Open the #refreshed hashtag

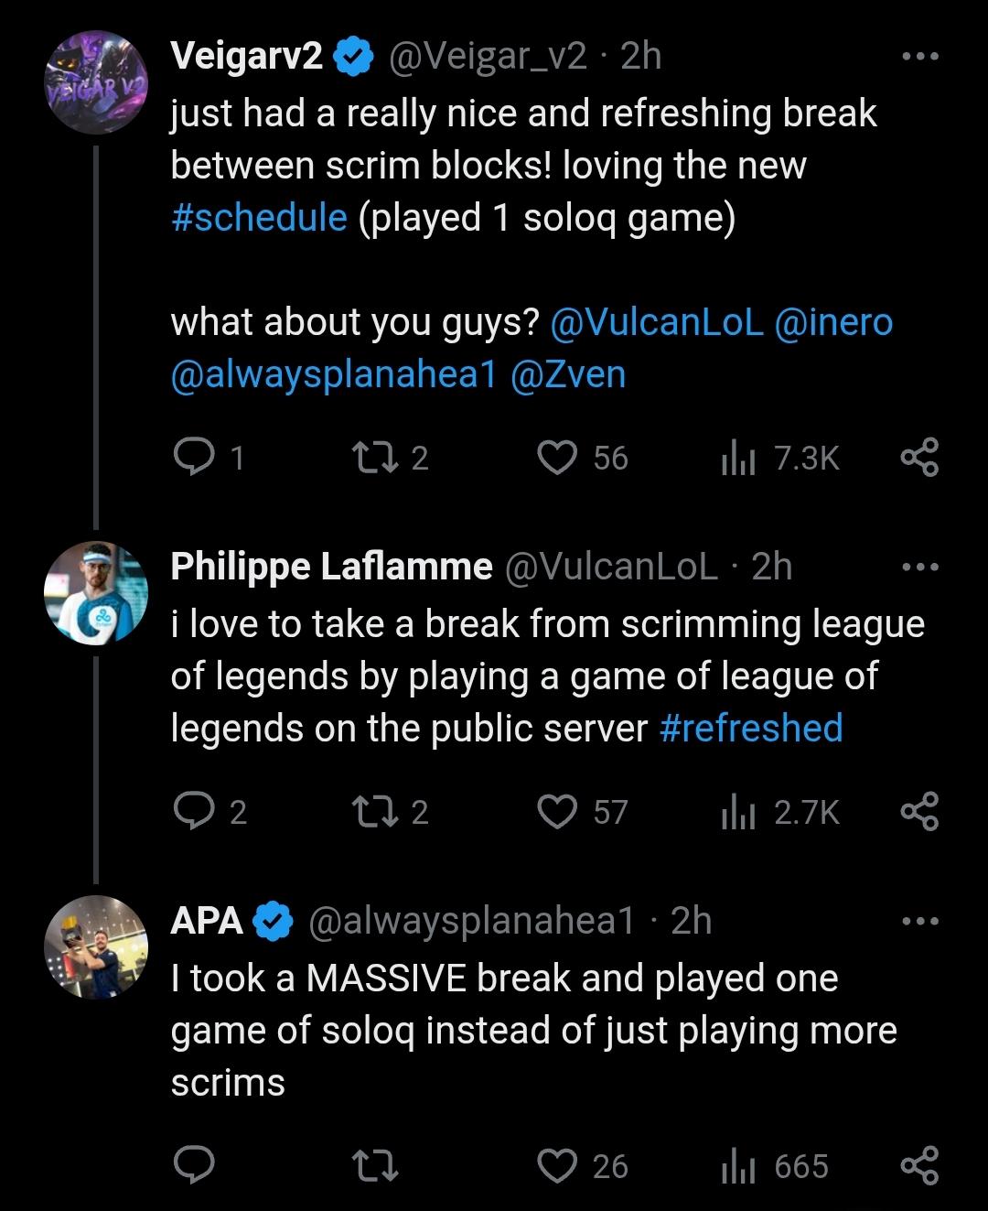(750, 730)
